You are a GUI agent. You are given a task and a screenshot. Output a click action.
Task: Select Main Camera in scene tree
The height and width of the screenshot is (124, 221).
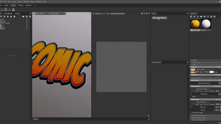point(5,23)
